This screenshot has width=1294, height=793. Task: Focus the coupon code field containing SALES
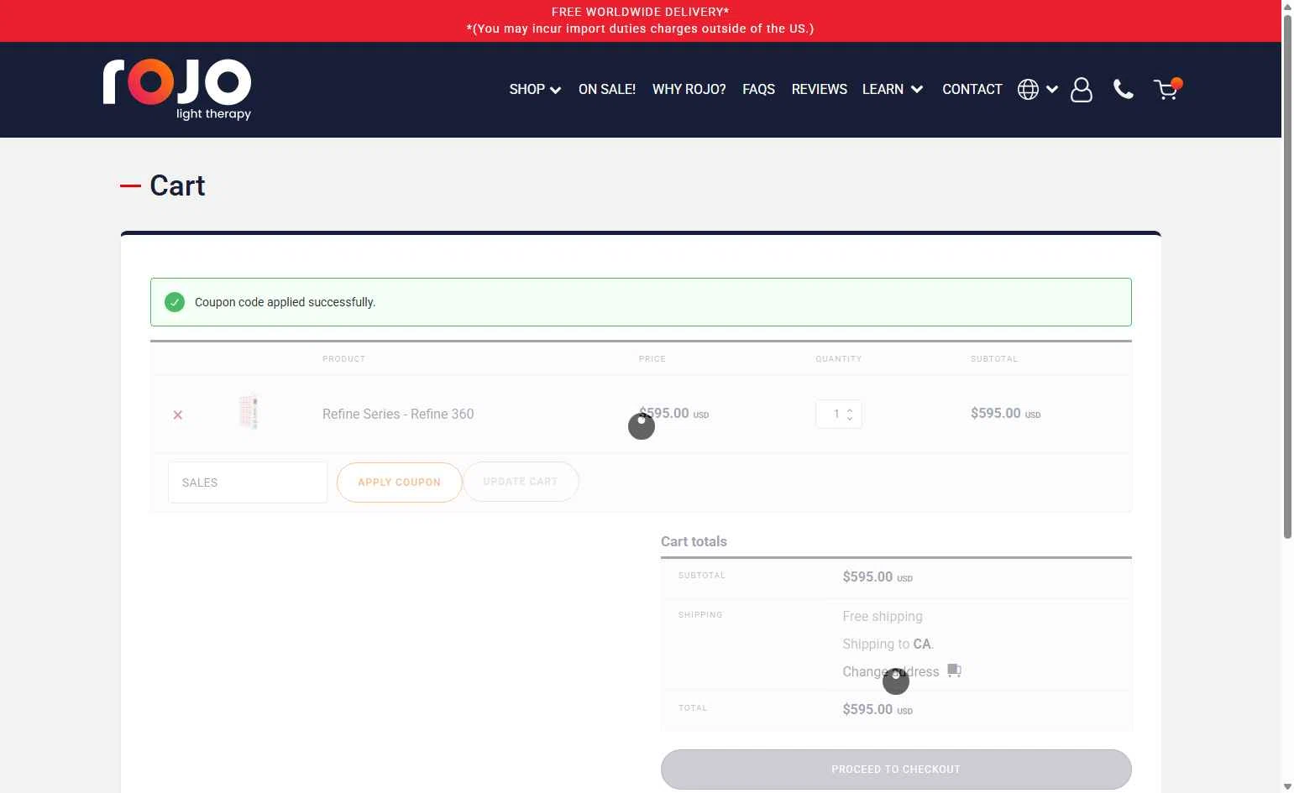click(x=248, y=483)
